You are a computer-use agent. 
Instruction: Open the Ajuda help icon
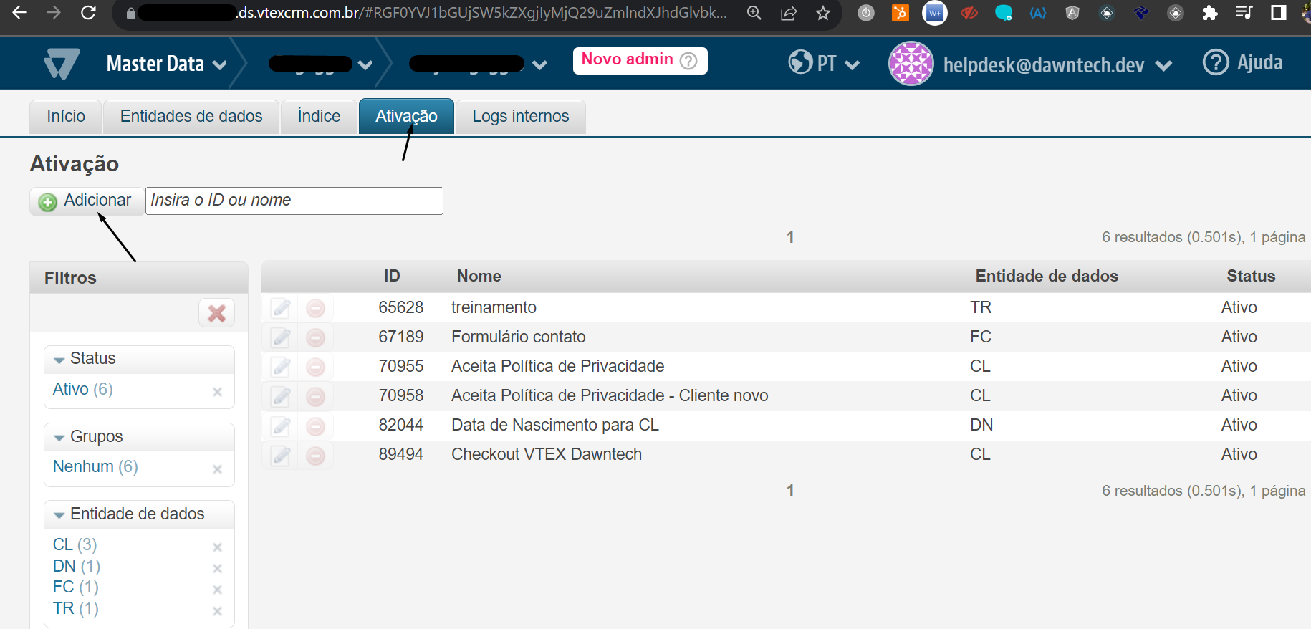click(1215, 62)
